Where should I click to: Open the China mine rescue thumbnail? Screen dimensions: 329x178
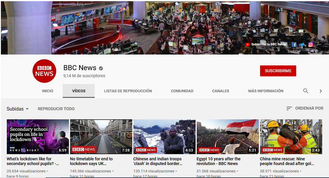point(291,137)
